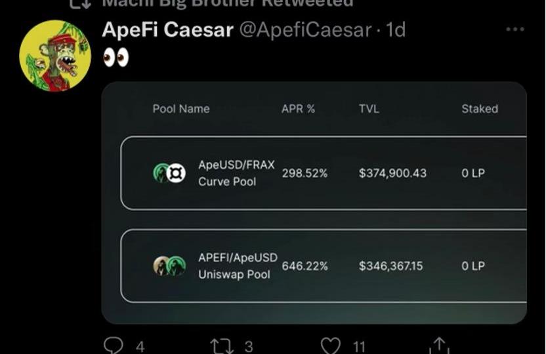Open the tweet's three-dot more options menu
The image size is (546, 354).
pyautogui.click(x=514, y=29)
